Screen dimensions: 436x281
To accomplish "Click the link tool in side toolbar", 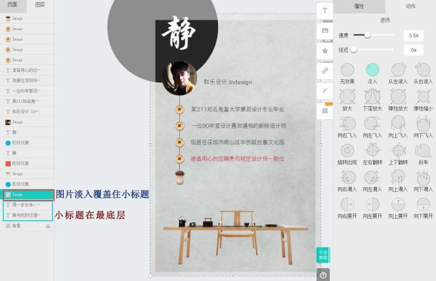I will tap(324, 71).
